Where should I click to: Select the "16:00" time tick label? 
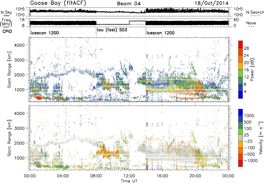[162, 176]
